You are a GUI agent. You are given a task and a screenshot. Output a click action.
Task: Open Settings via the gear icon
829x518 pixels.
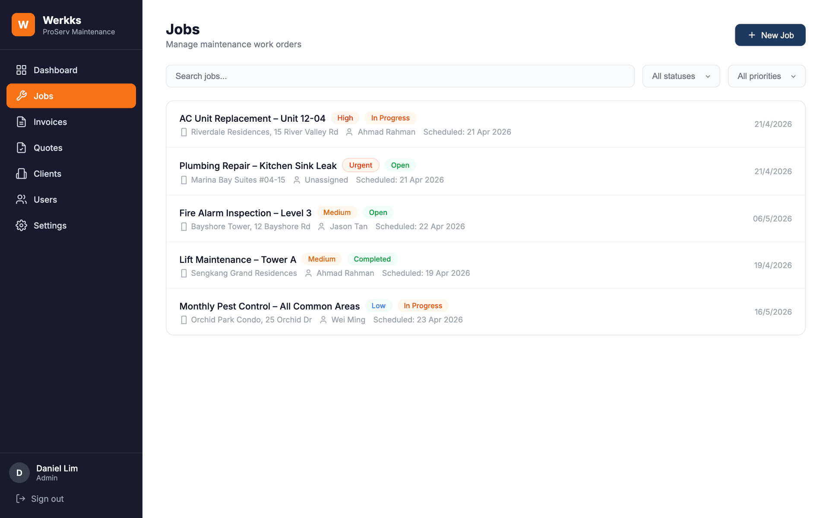(21, 225)
